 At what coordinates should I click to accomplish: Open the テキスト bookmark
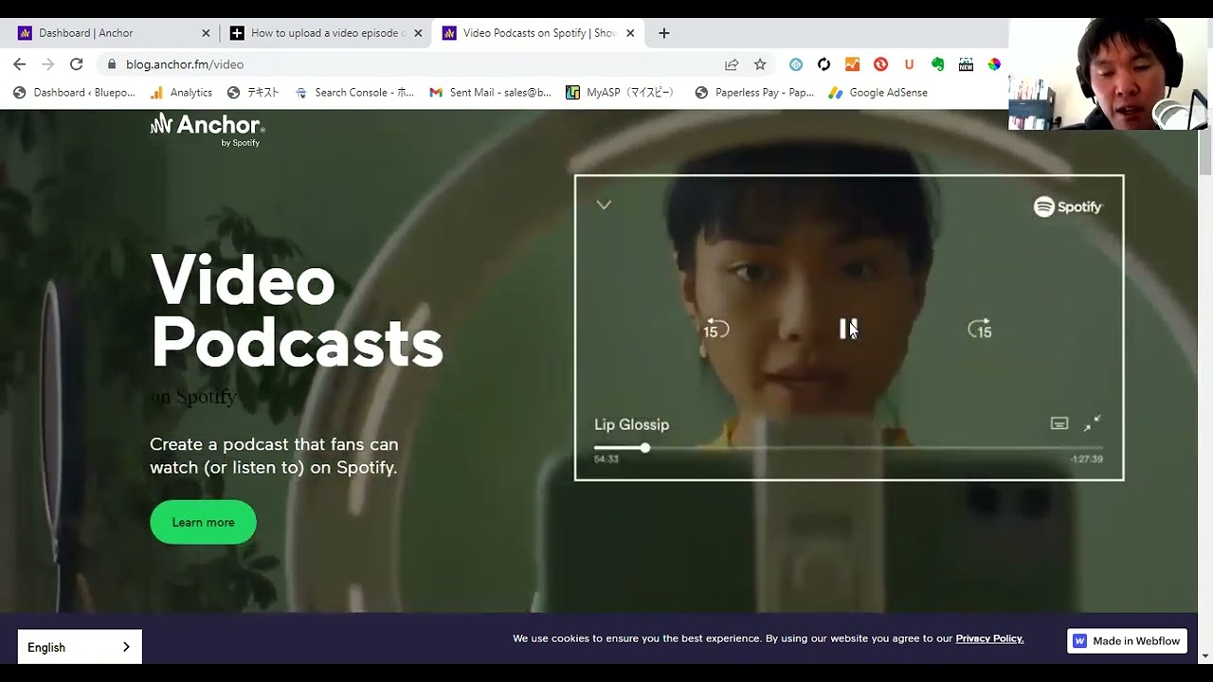(253, 93)
